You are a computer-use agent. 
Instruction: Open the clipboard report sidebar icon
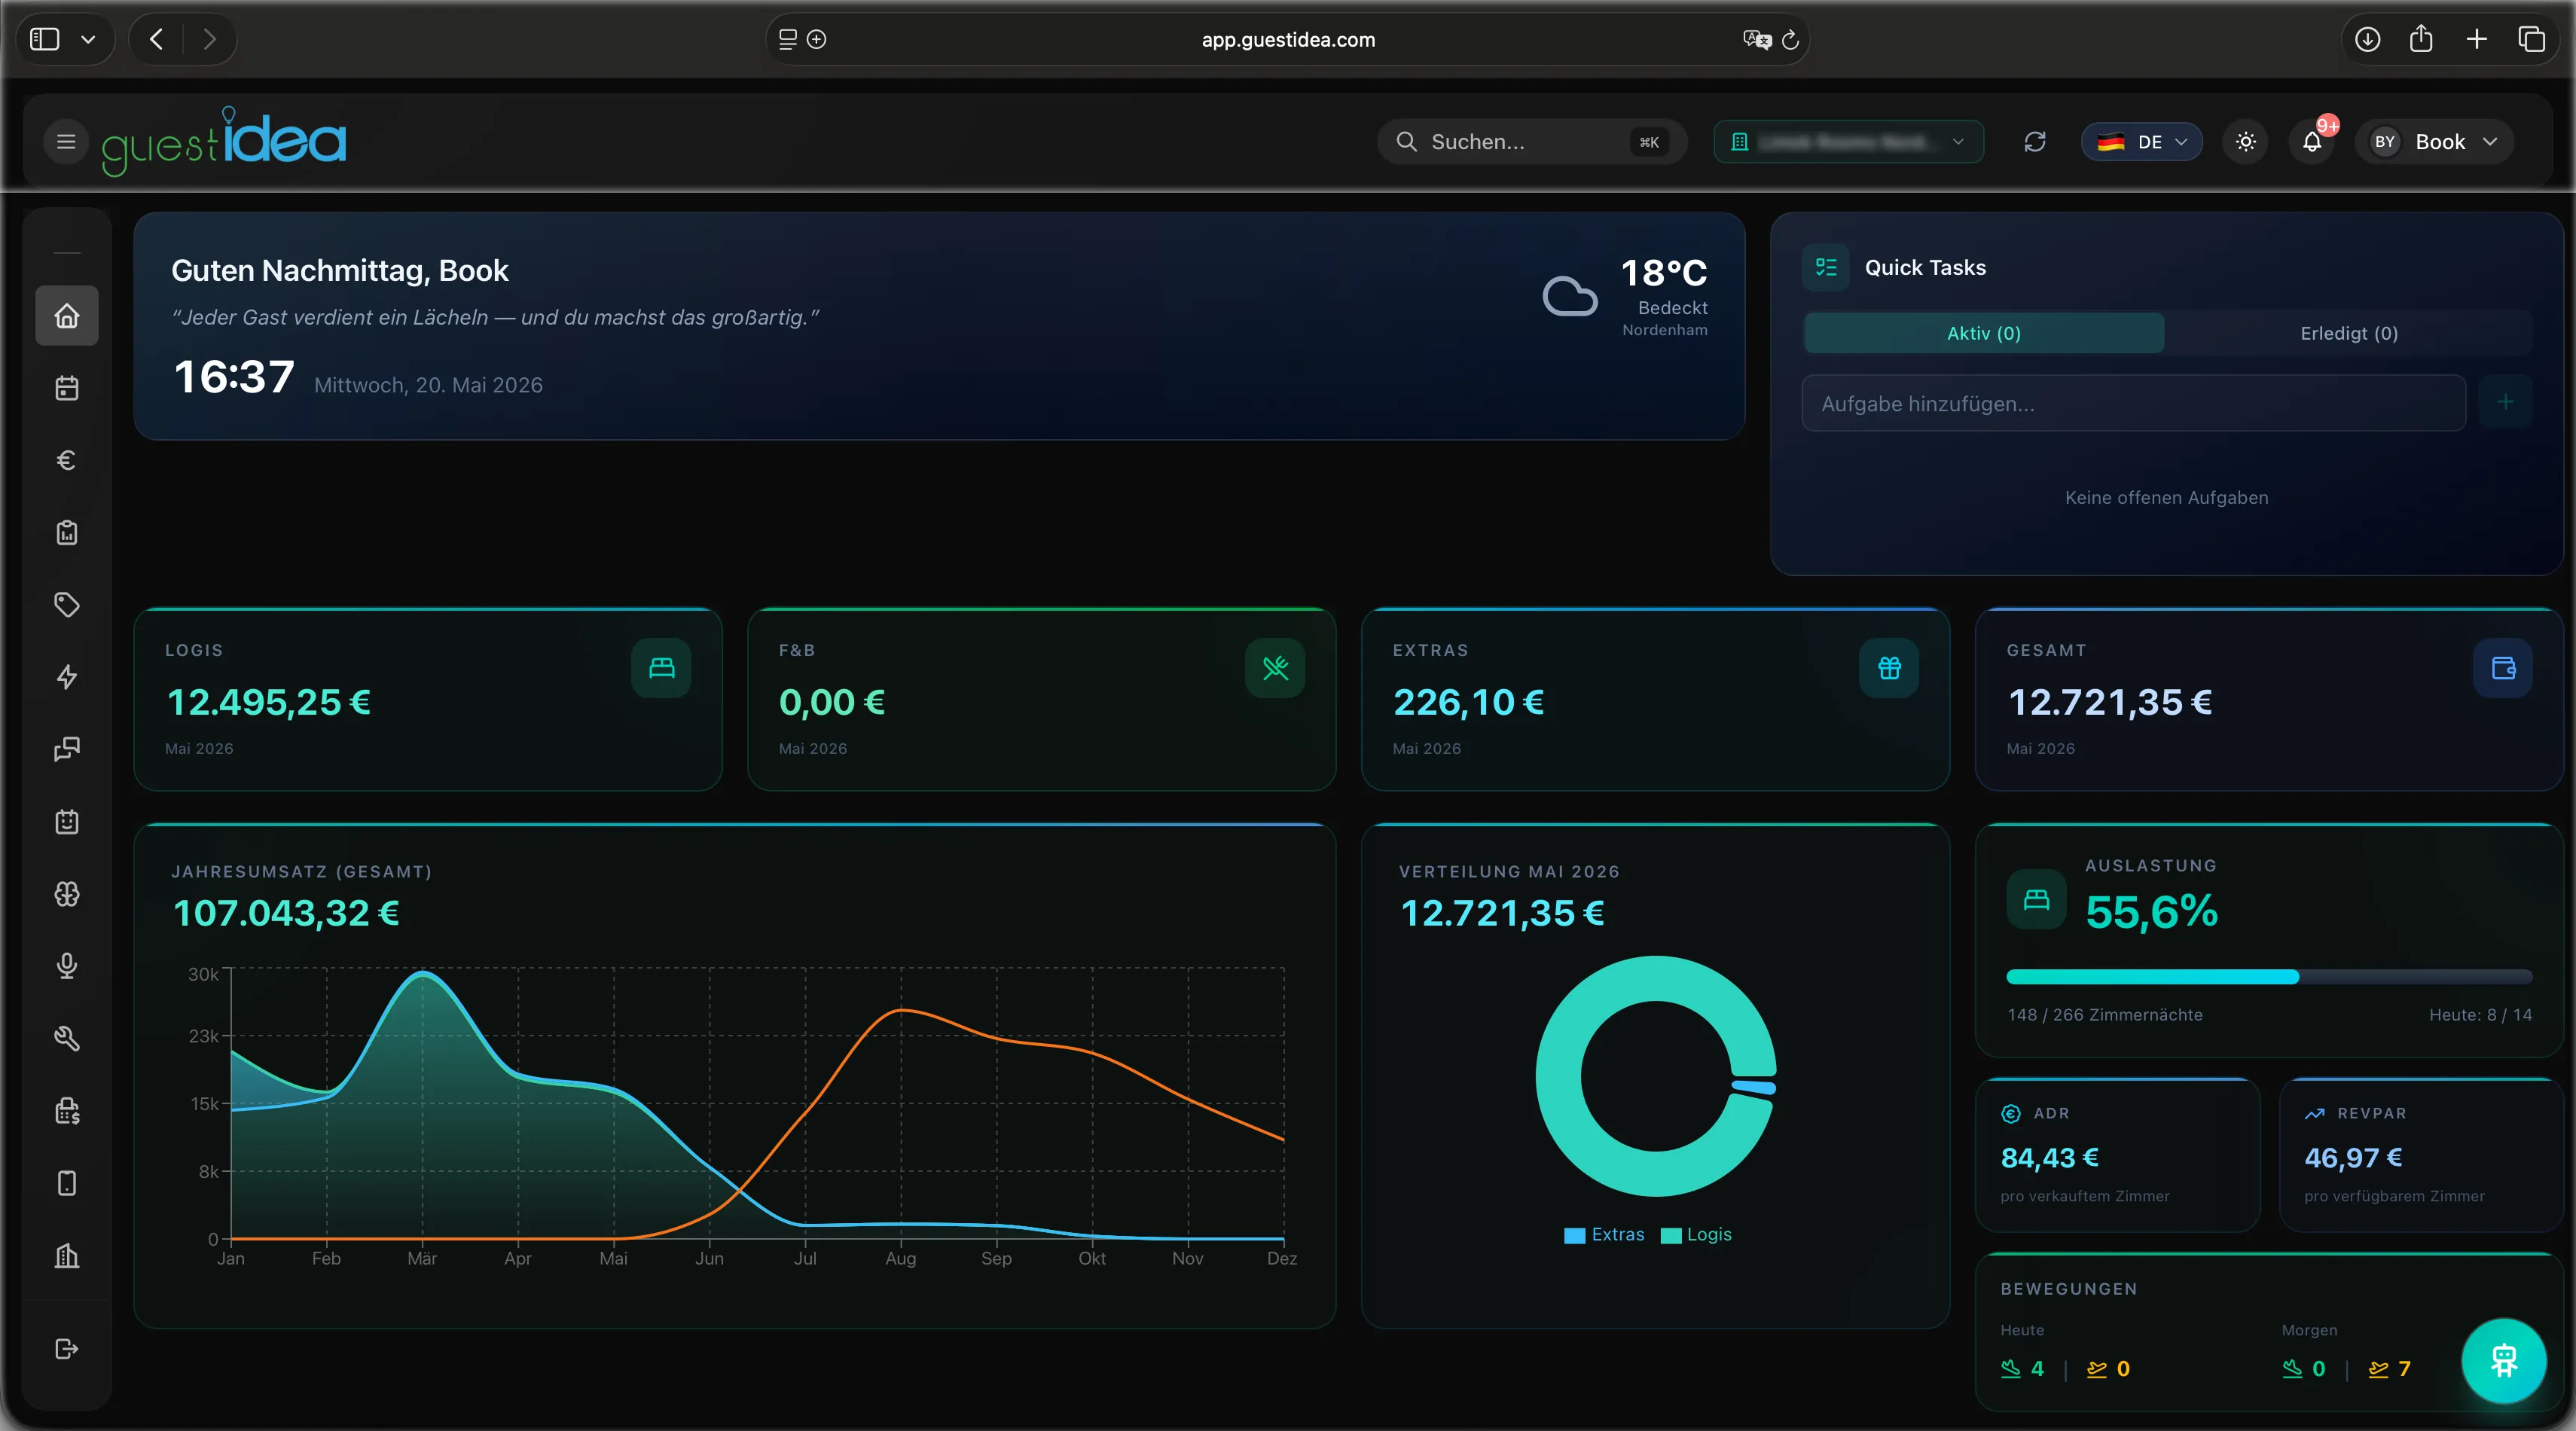point(67,532)
